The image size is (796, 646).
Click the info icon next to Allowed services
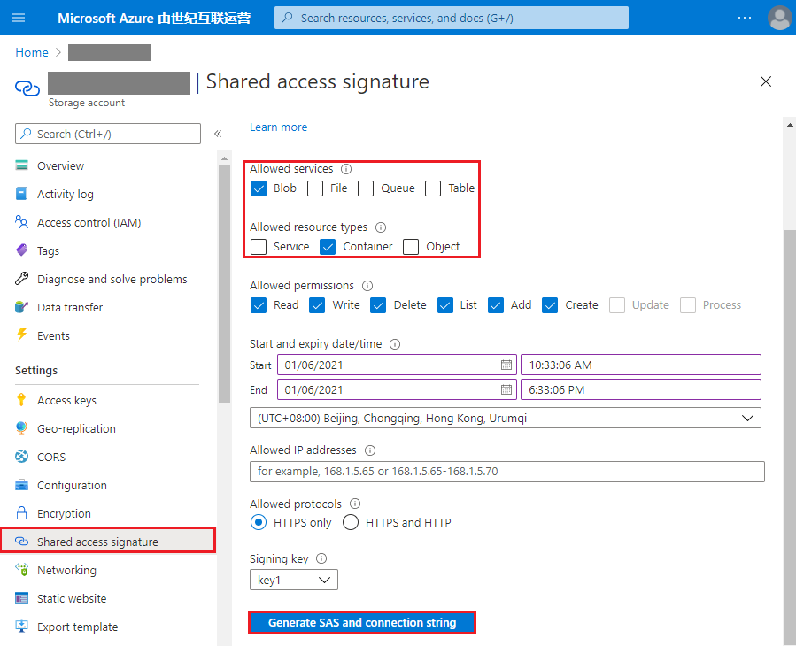(346, 169)
